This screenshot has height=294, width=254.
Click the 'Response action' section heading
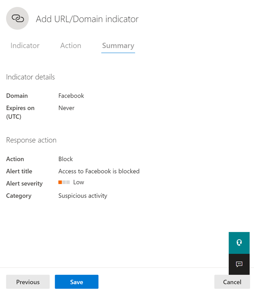(x=31, y=140)
